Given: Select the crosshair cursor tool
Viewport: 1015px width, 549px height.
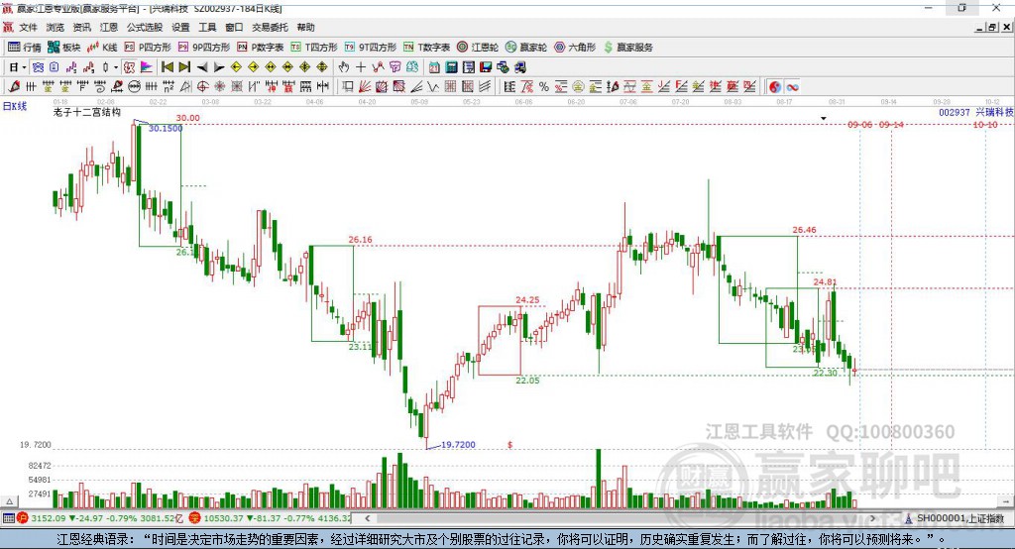Looking at the screenshot, I should pyautogui.click(x=361, y=66).
